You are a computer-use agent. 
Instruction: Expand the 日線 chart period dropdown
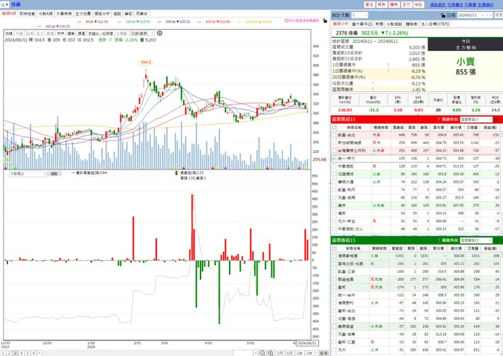(x=142, y=33)
